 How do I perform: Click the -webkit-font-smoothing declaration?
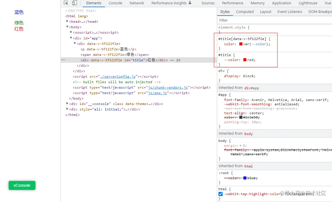pos(262,104)
